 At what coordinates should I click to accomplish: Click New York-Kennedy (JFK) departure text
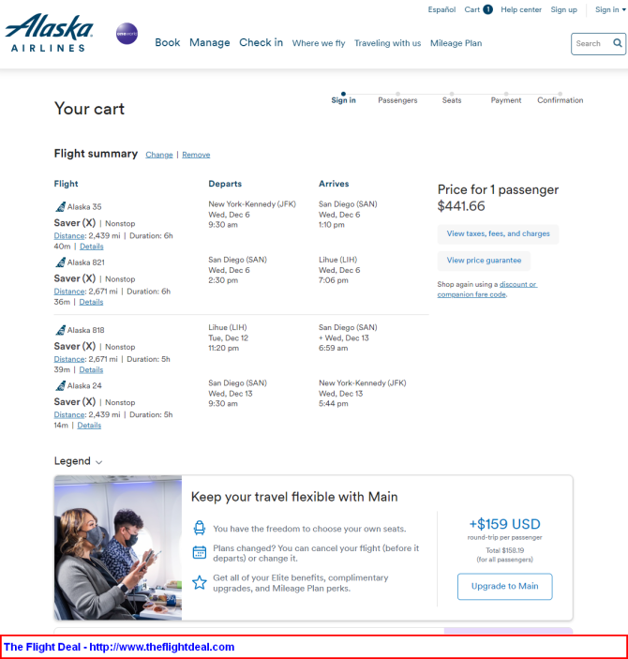click(x=252, y=203)
